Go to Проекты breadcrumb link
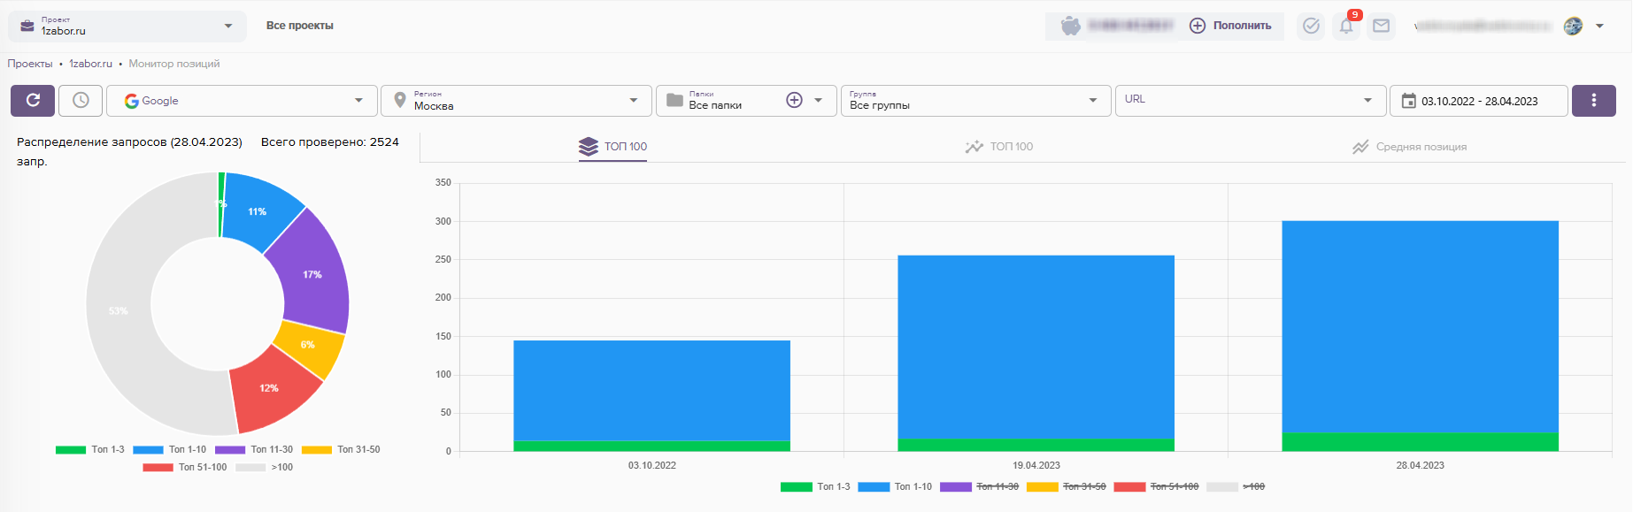Image resolution: width=1633 pixels, height=512 pixels. (30, 64)
